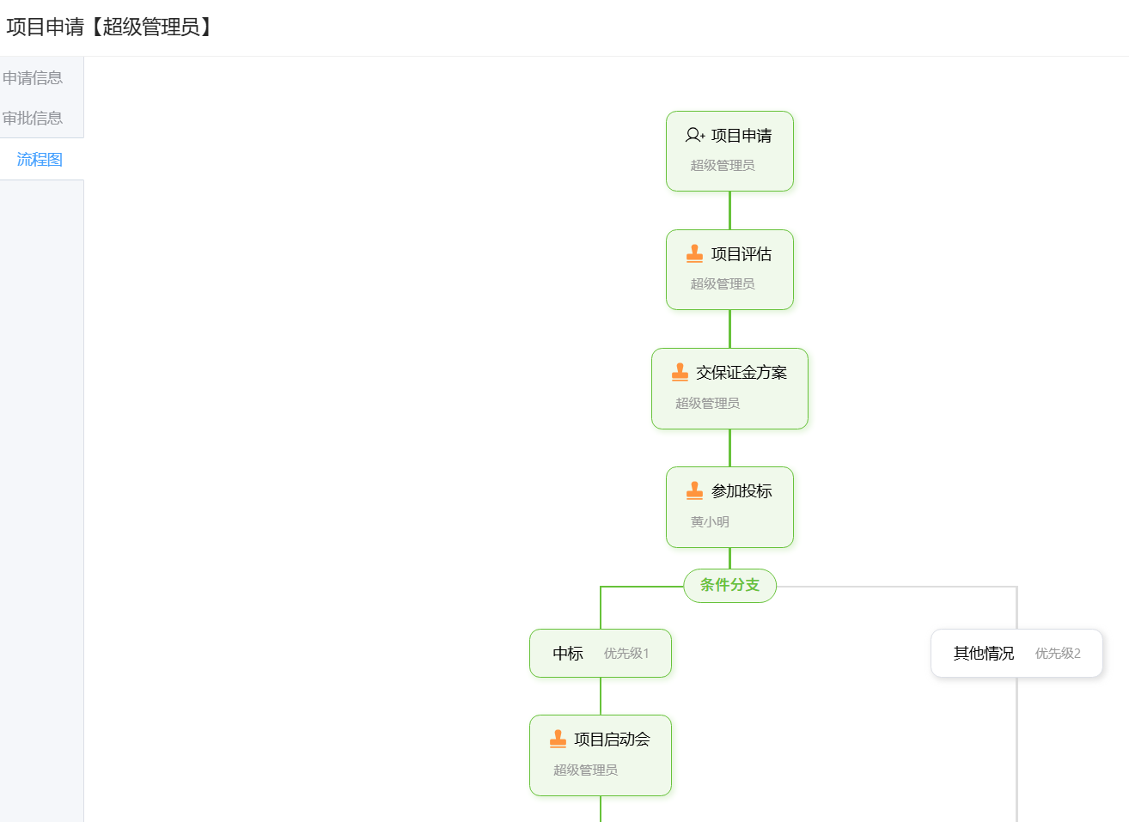Image resolution: width=1129 pixels, height=822 pixels.
Task: Click the stamp icon in 参加投标 node
Action: point(694,491)
